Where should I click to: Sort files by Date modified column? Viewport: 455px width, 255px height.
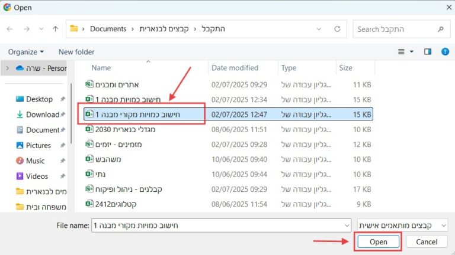click(235, 68)
